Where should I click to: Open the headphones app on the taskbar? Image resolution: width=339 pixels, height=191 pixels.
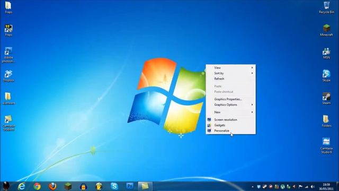pos(84,186)
